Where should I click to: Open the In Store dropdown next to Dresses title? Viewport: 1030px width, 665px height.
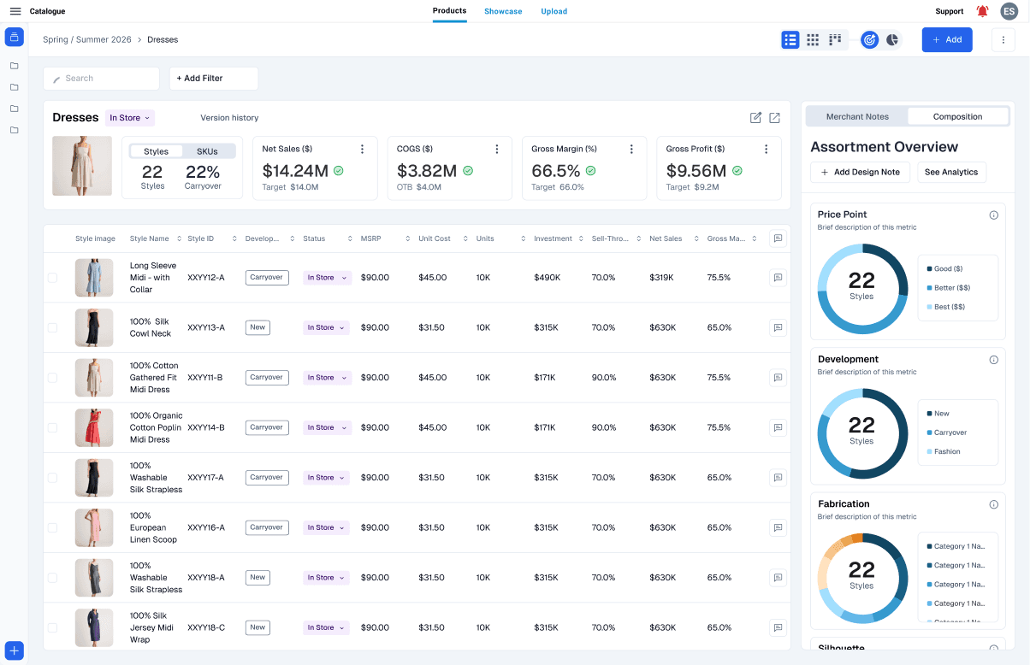(x=129, y=117)
